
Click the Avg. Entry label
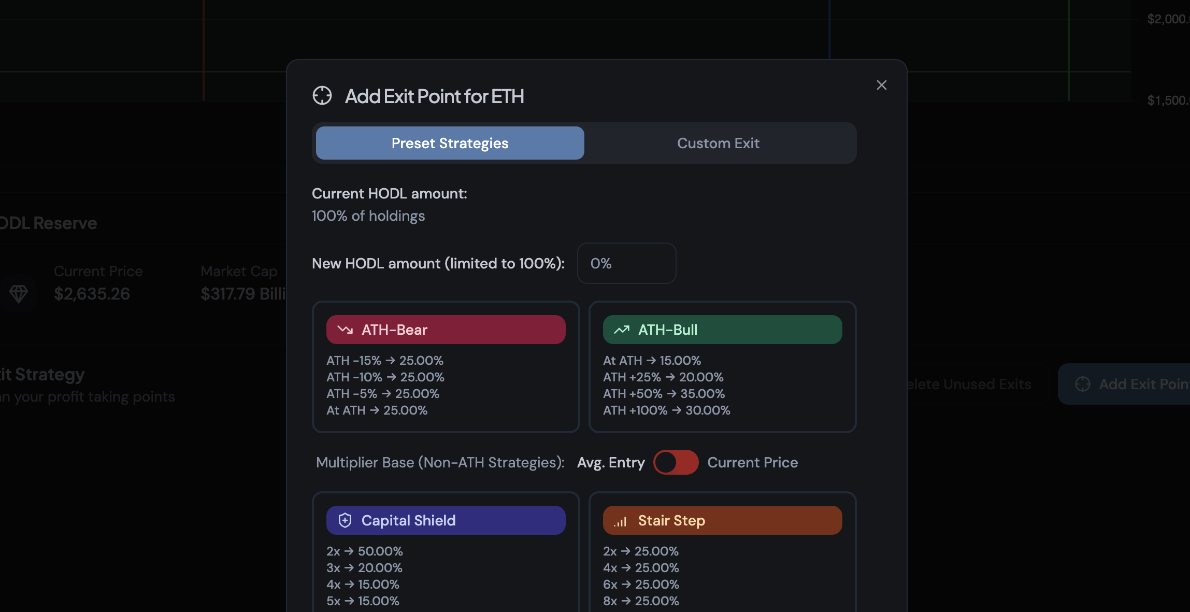(611, 462)
